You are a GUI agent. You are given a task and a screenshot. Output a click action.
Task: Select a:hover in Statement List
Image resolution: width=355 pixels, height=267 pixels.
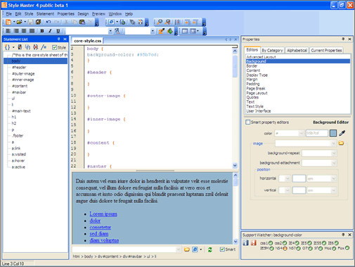pos(18,161)
